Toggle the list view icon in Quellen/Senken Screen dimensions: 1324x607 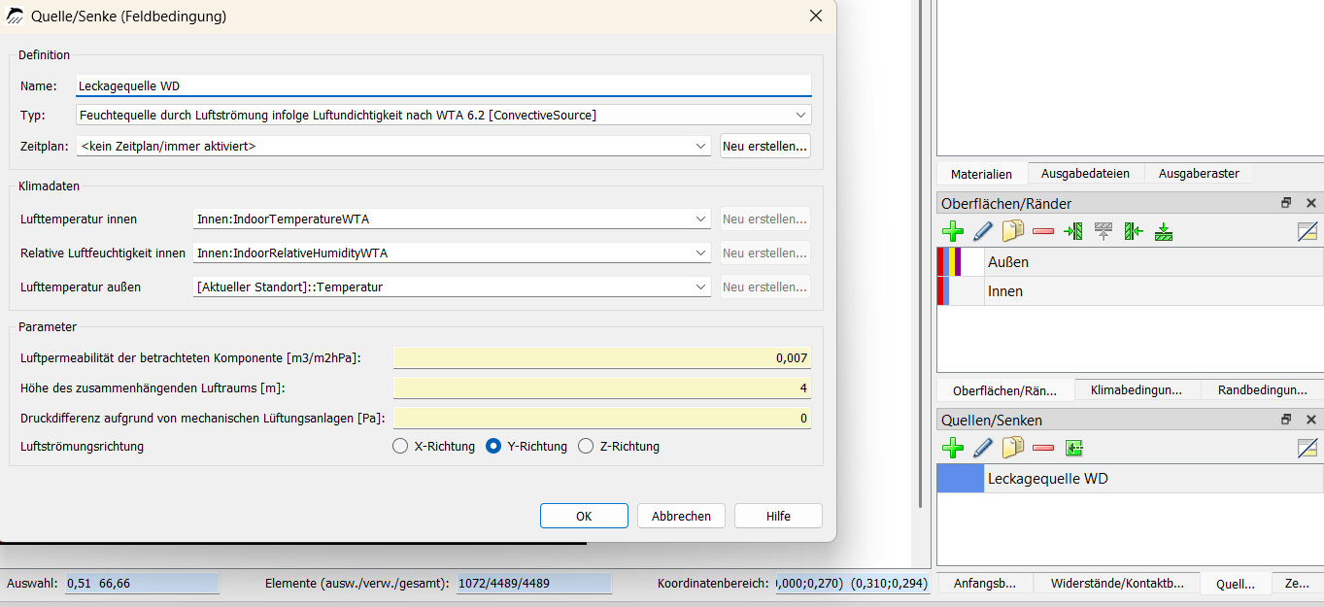(1307, 448)
